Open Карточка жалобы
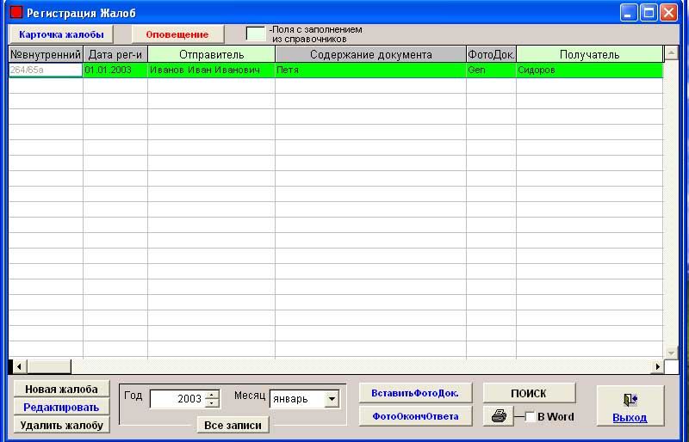The image size is (689, 442). 61,34
